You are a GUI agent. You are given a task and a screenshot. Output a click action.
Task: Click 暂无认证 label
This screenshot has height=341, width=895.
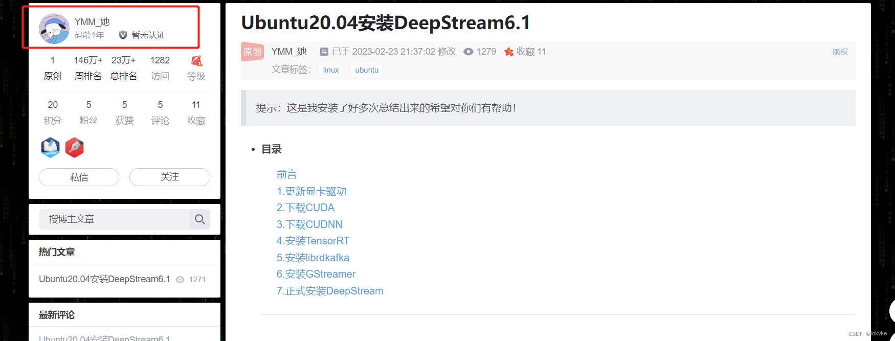click(148, 35)
